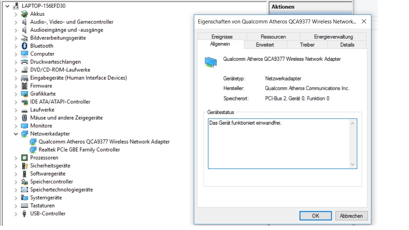Close the Eigenschaften dialog

point(364,21)
